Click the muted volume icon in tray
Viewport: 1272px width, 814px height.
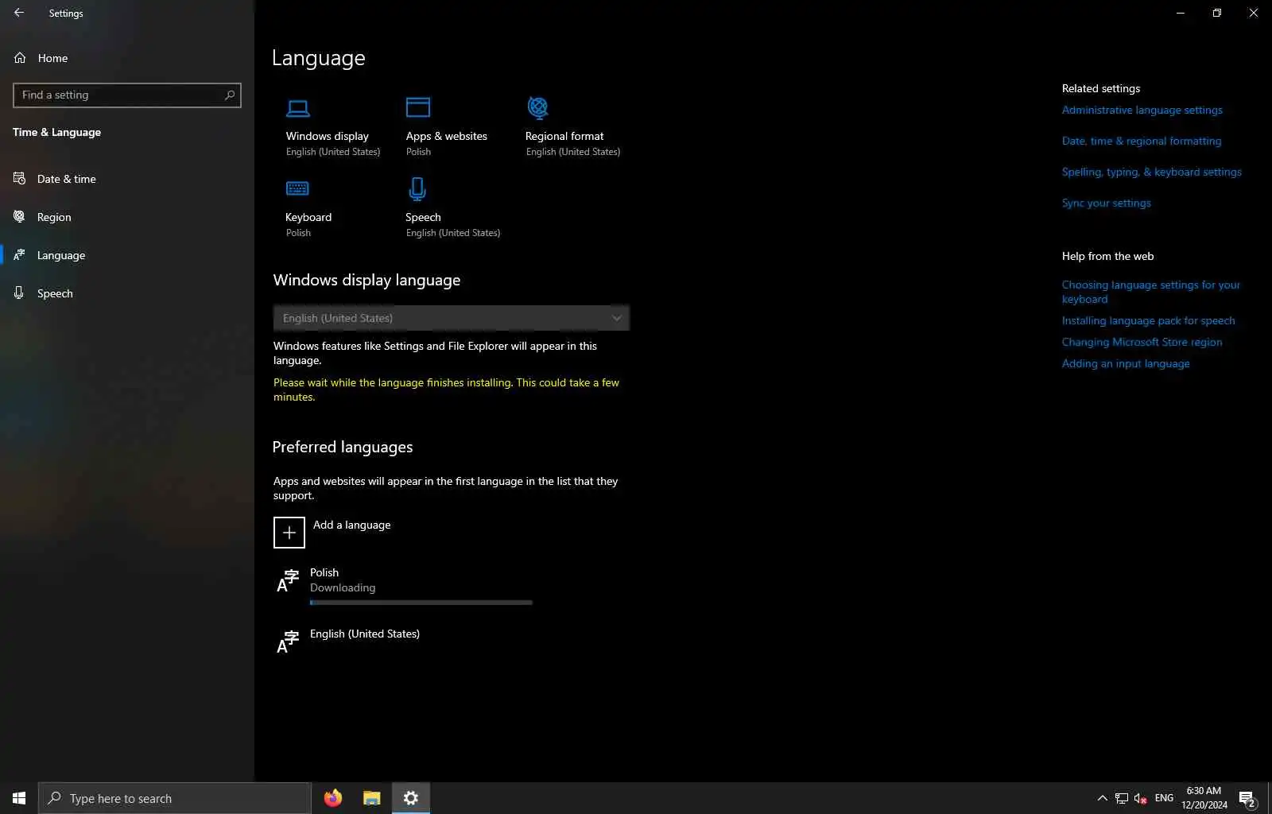point(1140,798)
